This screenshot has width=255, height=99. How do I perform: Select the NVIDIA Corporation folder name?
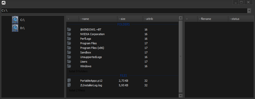[92, 34]
